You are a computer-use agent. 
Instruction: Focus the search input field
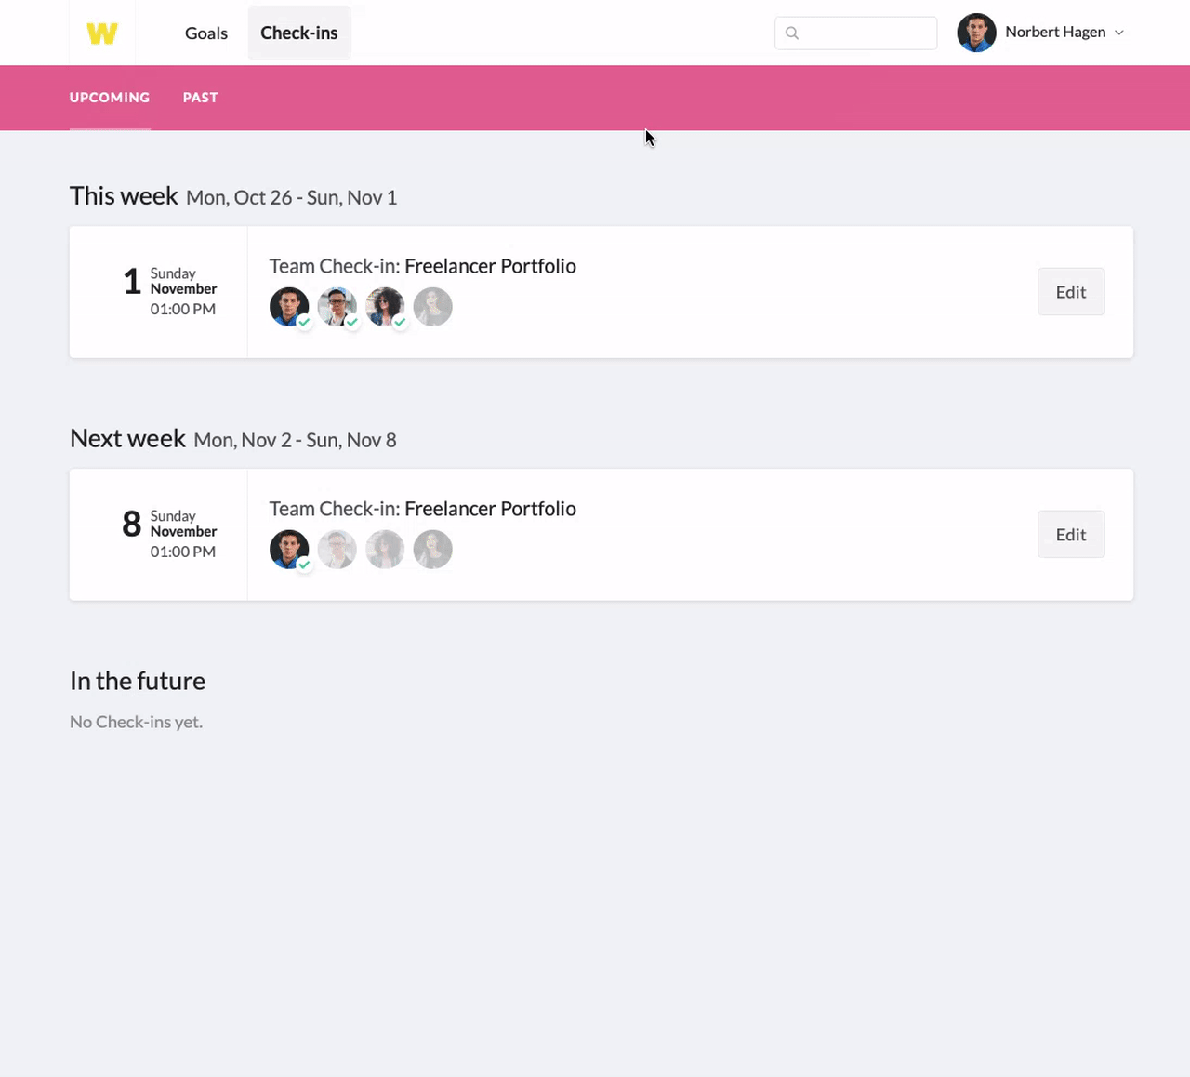(x=856, y=33)
